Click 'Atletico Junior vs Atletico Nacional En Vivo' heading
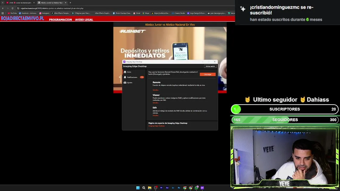 [170, 25]
